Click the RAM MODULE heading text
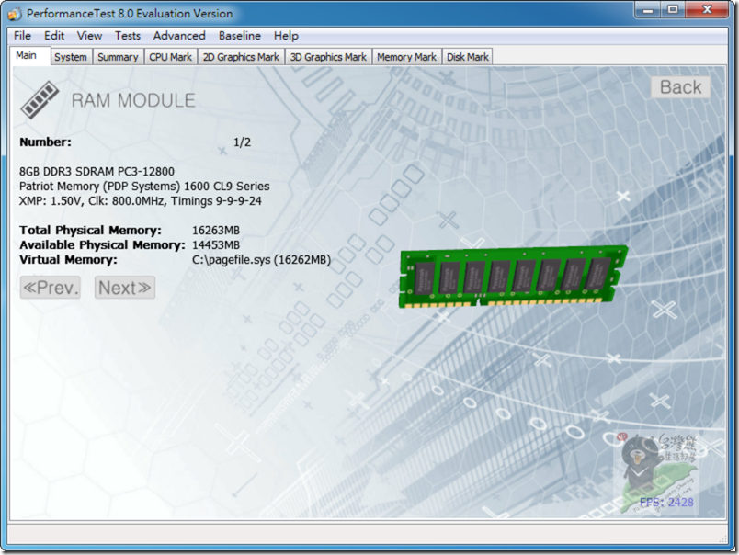Viewport: 739px width, 555px height. pyautogui.click(x=133, y=100)
